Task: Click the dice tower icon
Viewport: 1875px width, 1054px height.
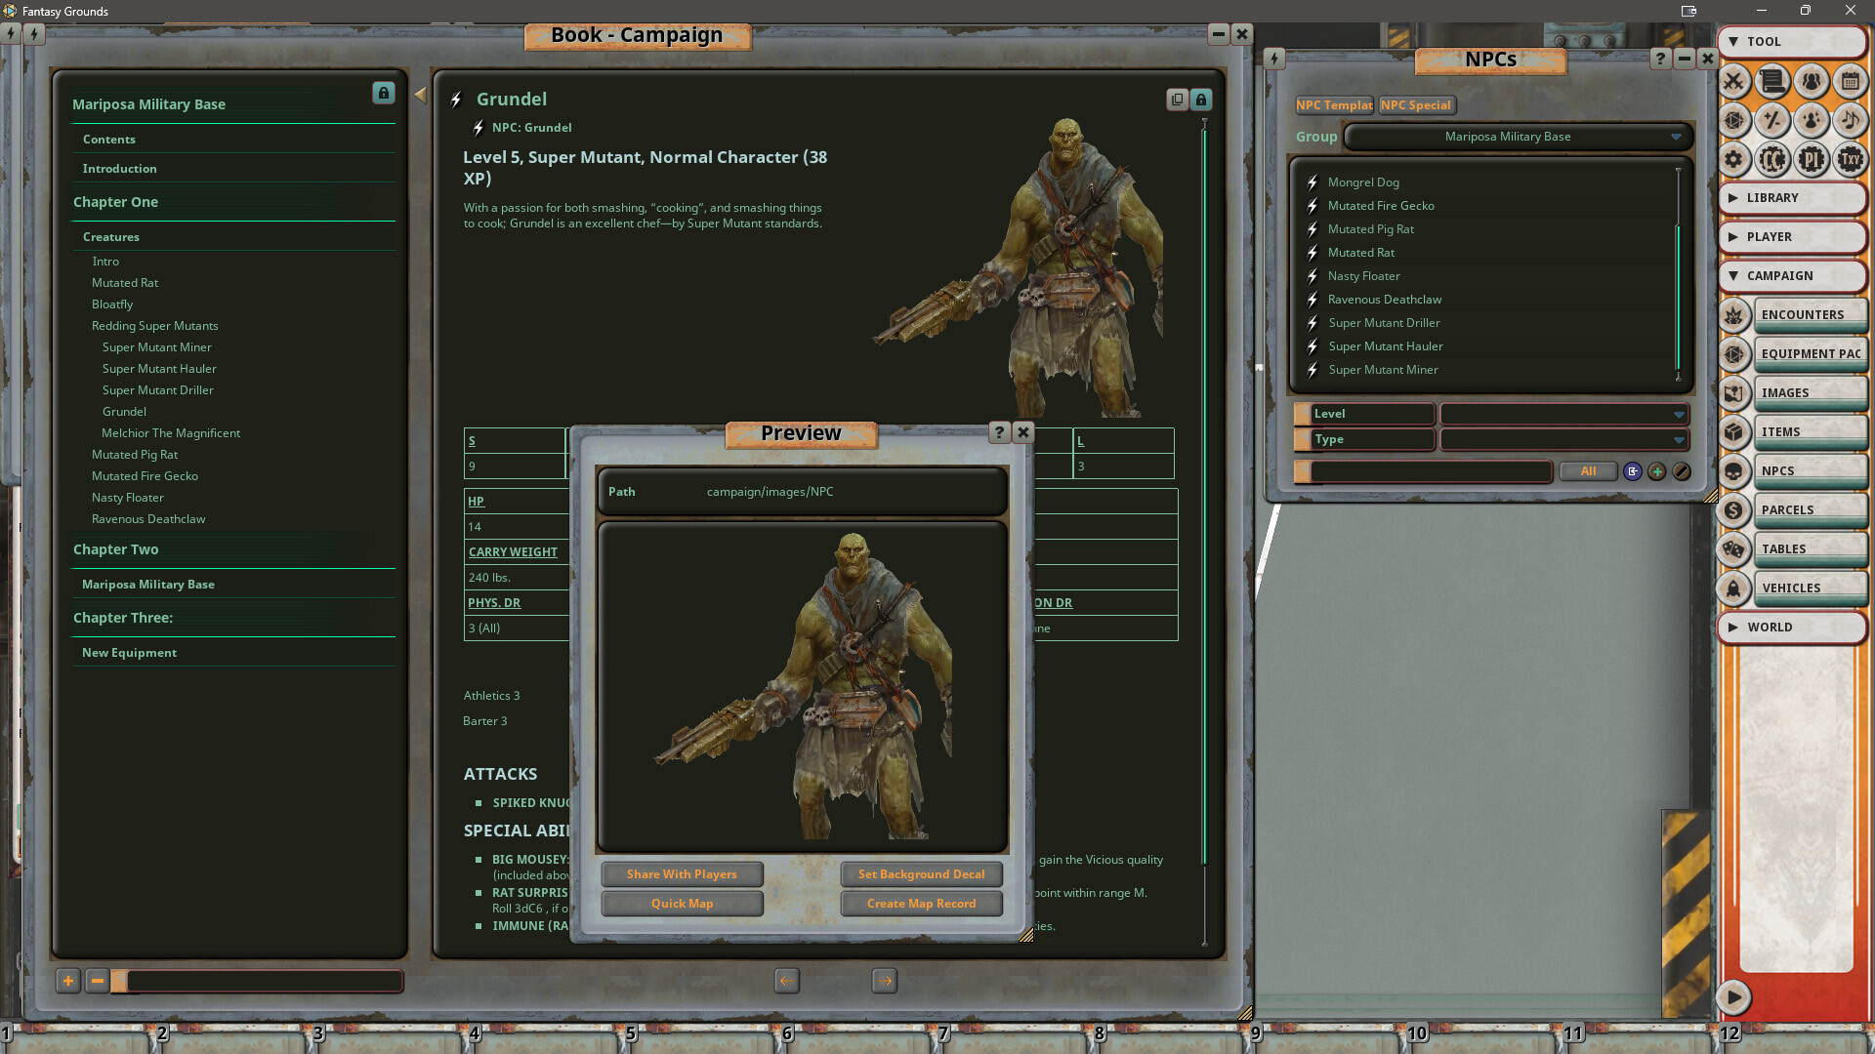Action: coord(1734,120)
